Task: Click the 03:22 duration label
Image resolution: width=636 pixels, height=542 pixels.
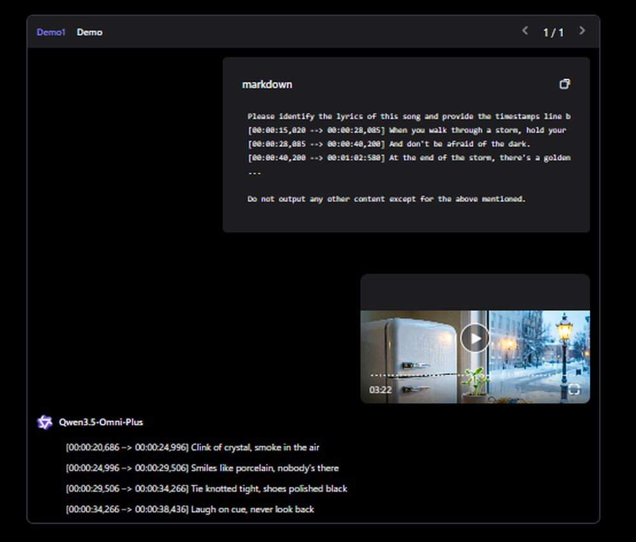Action: 380,391
